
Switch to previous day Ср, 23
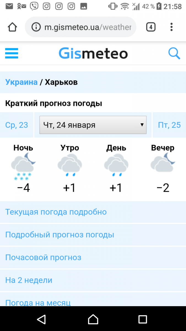click(x=17, y=125)
